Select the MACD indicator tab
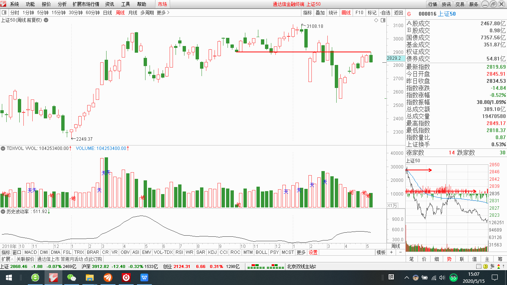 coord(31,252)
